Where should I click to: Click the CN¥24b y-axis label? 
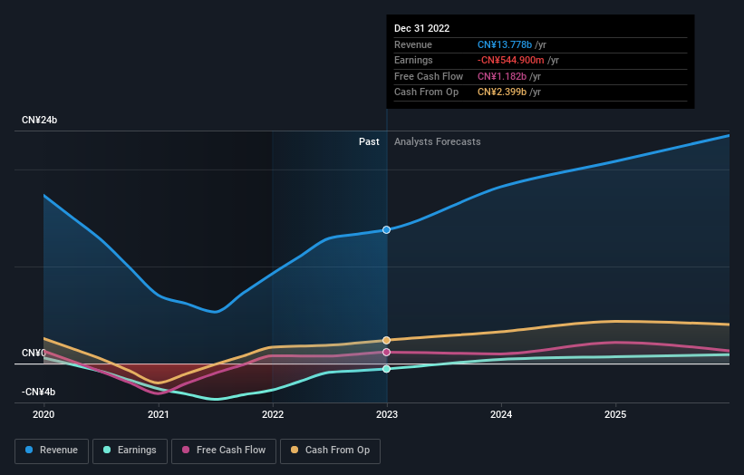click(39, 120)
